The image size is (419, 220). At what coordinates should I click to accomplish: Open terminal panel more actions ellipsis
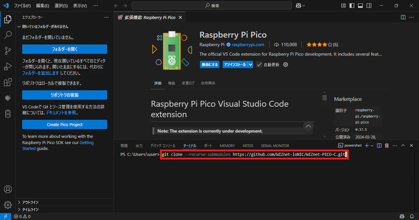click(x=395, y=145)
